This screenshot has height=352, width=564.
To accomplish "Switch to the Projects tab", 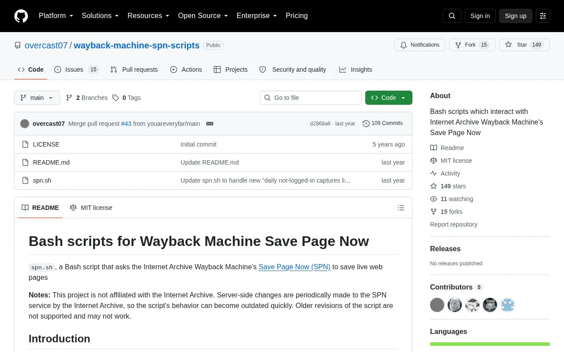I will click(230, 70).
